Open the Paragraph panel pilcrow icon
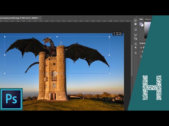 tap(136, 48)
